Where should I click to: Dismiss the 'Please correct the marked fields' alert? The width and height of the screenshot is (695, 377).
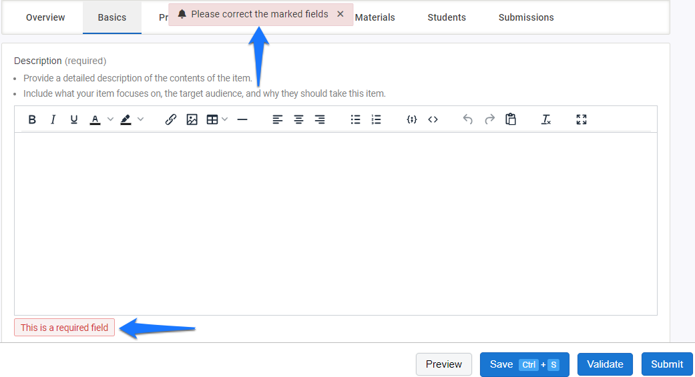340,14
